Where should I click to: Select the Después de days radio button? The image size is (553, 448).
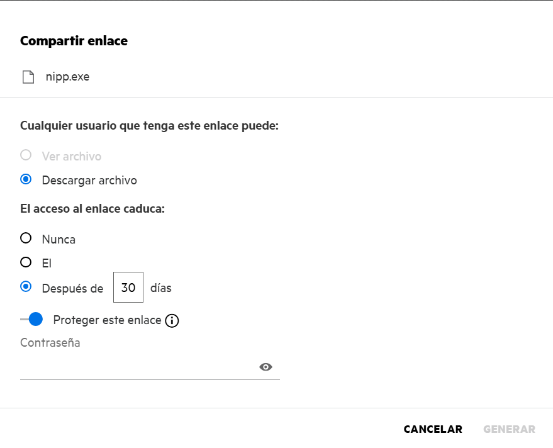tap(26, 287)
